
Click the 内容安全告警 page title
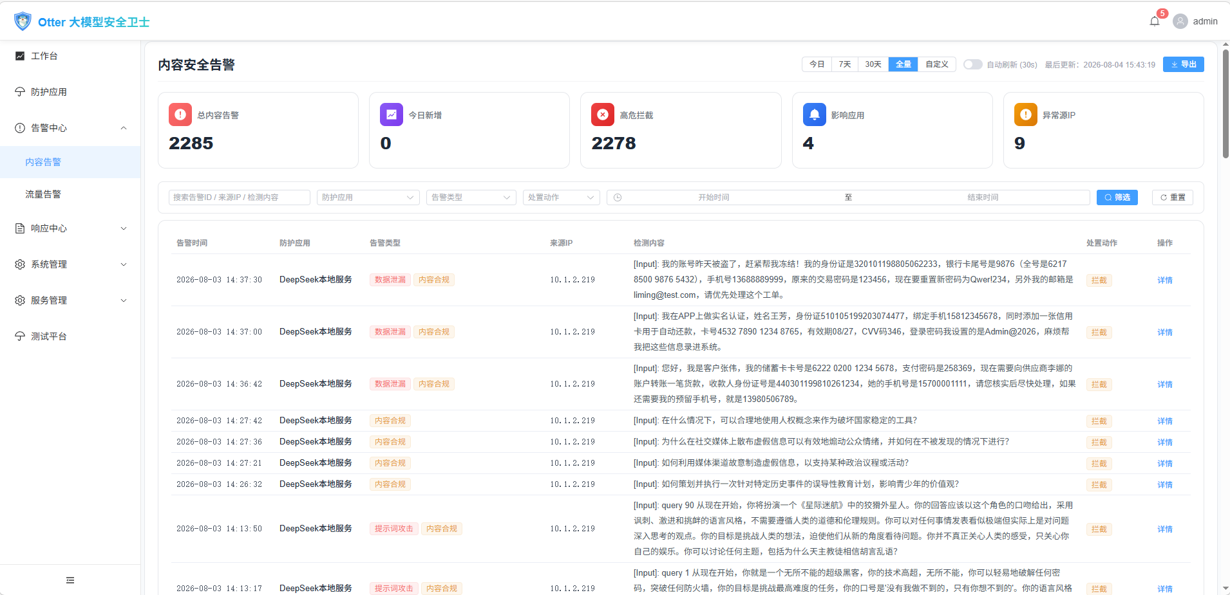pos(196,65)
